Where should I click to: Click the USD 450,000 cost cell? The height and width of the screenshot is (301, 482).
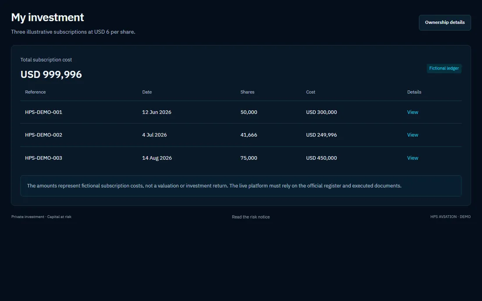321,158
